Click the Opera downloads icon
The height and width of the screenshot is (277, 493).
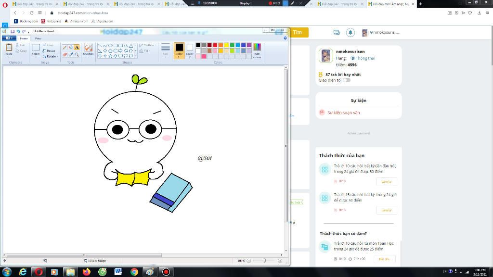tap(479, 13)
